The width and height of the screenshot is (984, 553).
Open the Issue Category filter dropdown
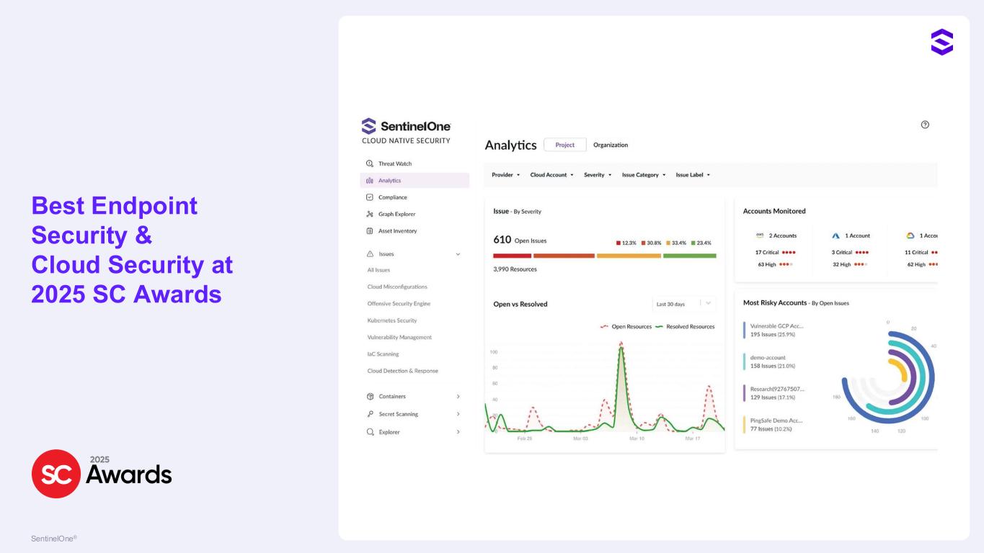[644, 175]
